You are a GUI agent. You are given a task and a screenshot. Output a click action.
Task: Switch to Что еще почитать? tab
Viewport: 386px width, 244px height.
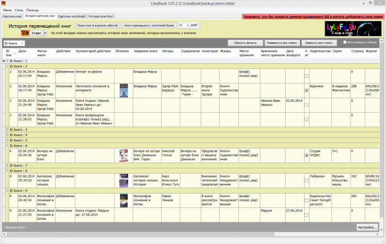101,16
